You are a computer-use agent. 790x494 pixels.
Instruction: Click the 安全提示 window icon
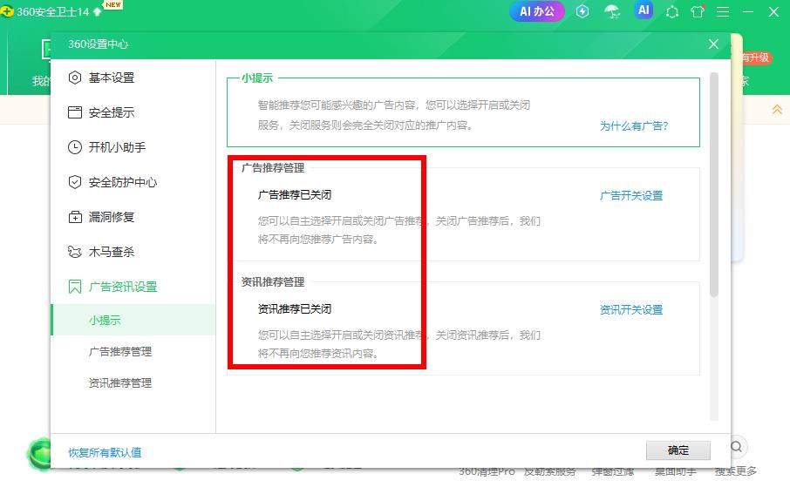(x=75, y=112)
